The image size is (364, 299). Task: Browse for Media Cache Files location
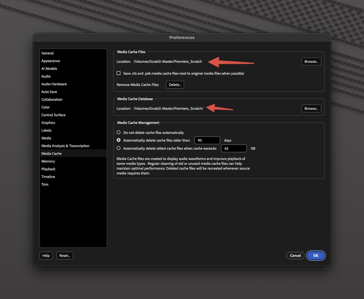tap(311, 61)
